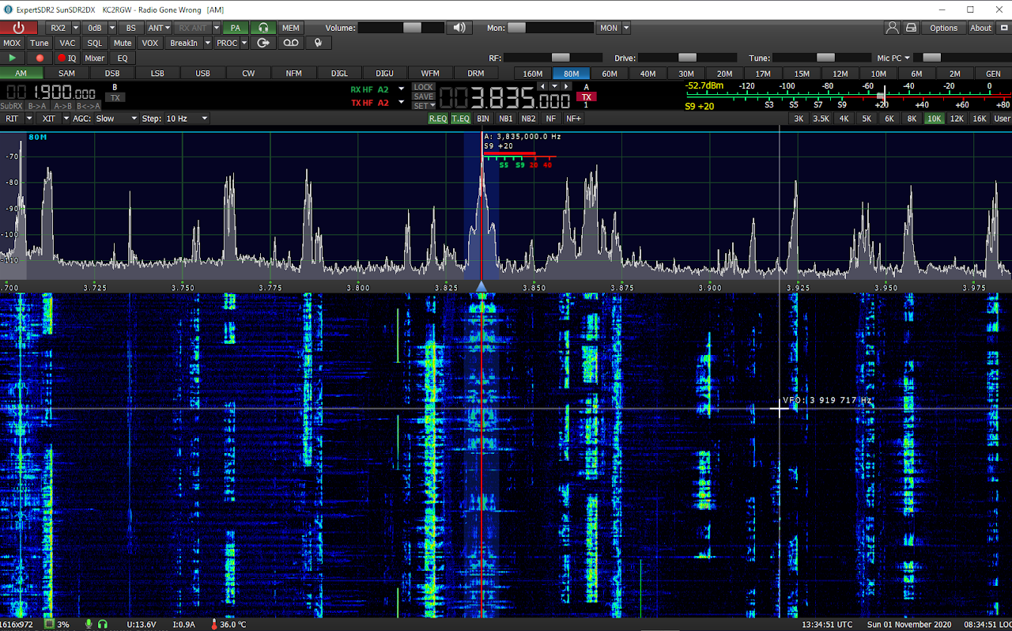Open the AGC Slow dropdown
This screenshot has height=631, width=1012.
coord(115,119)
